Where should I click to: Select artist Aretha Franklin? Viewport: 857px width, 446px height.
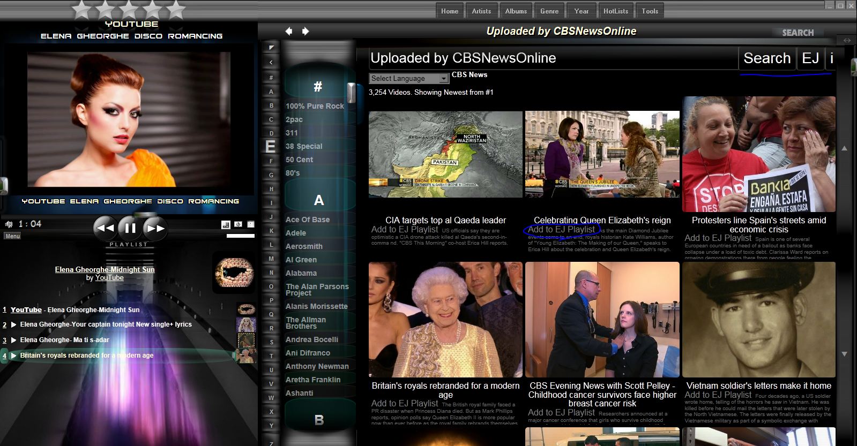click(313, 380)
